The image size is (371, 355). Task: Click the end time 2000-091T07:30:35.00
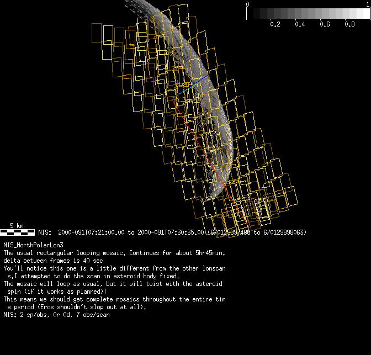click(171, 232)
